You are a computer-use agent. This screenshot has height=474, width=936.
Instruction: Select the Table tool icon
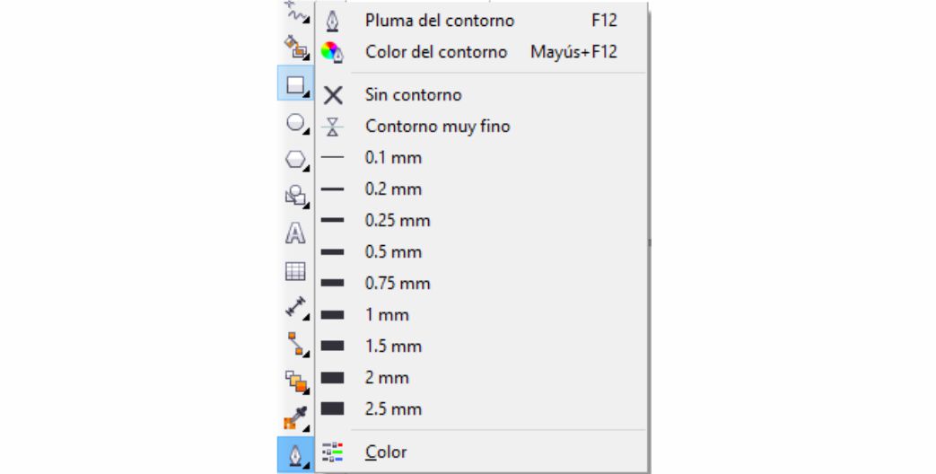[x=295, y=270]
